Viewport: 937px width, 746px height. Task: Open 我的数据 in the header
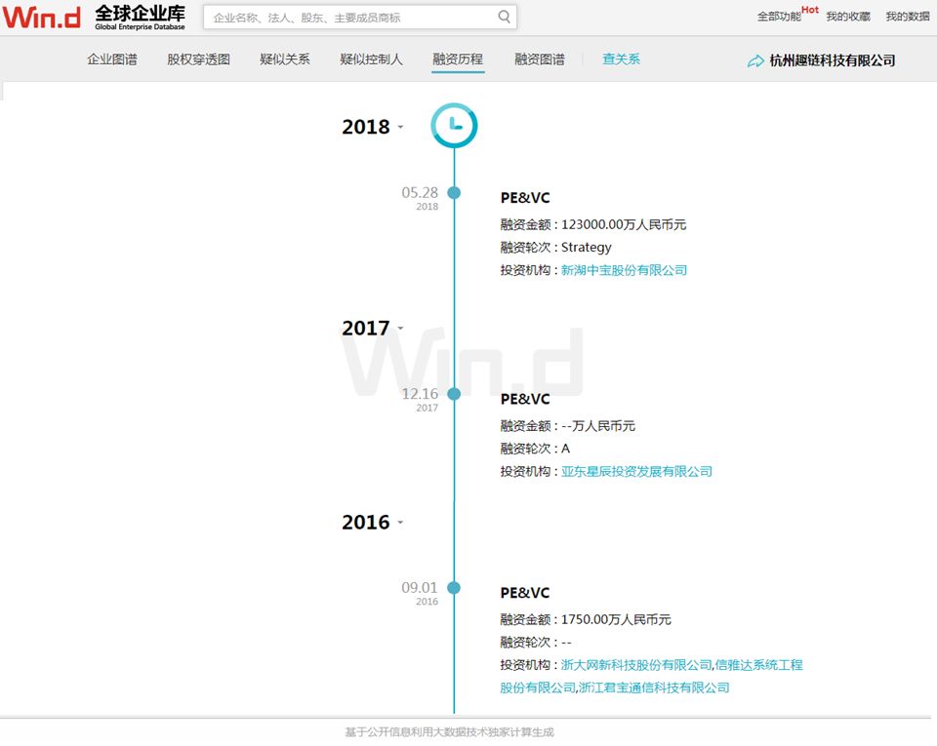pyautogui.click(x=908, y=17)
